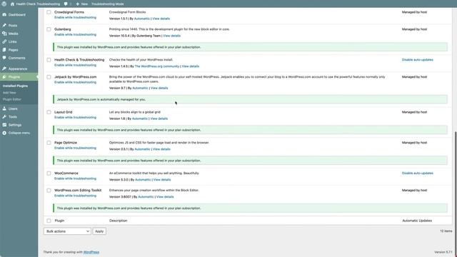The width and height of the screenshot is (457, 257).
Task: Click the WordPress logo in admin bar
Action: [x=4, y=4]
